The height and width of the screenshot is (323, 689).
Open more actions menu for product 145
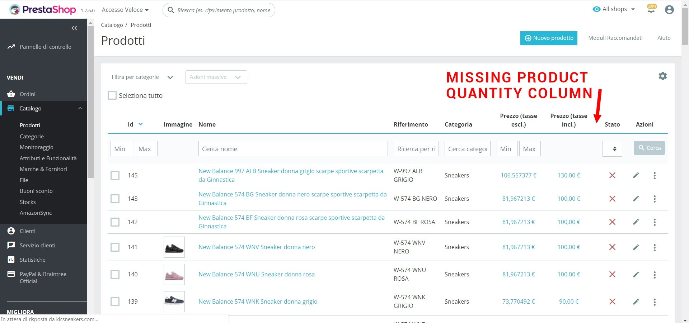[x=655, y=175]
